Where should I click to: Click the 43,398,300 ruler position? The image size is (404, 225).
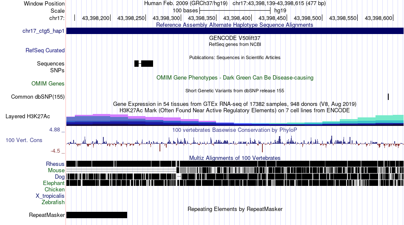(x=166, y=18)
